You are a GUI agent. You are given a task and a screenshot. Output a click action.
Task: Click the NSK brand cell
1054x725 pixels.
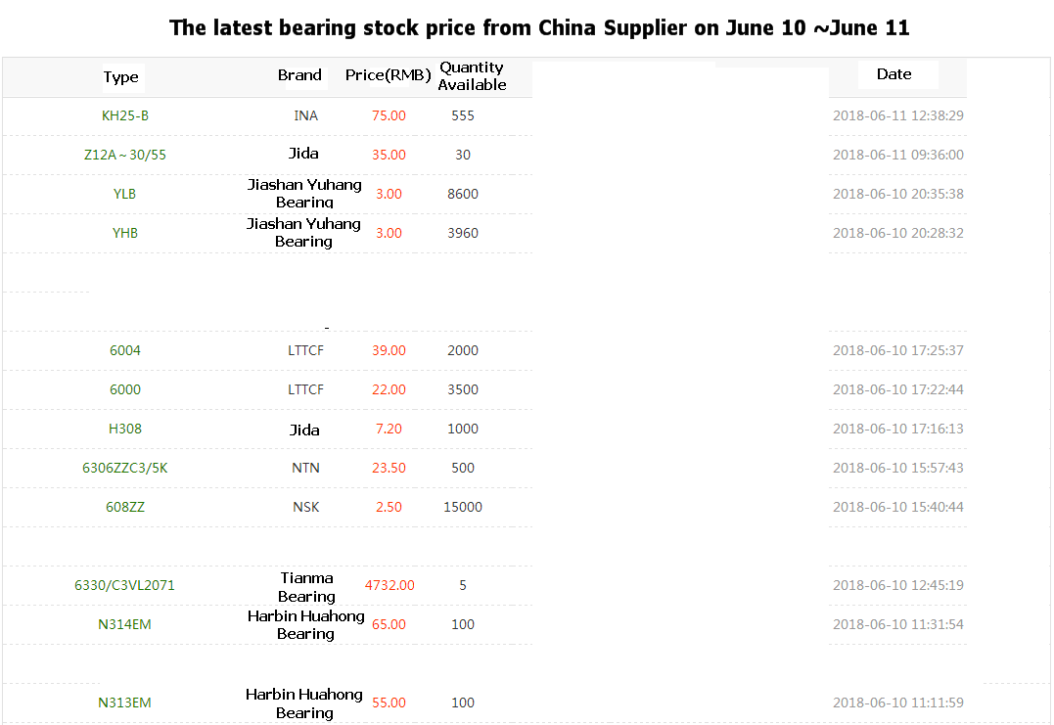pyautogui.click(x=306, y=507)
